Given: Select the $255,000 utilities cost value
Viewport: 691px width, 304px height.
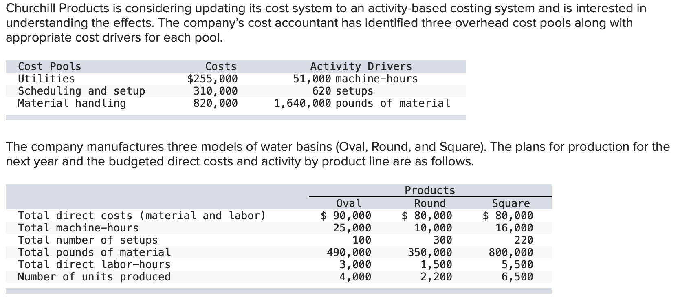Looking at the screenshot, I should (212, 79).
